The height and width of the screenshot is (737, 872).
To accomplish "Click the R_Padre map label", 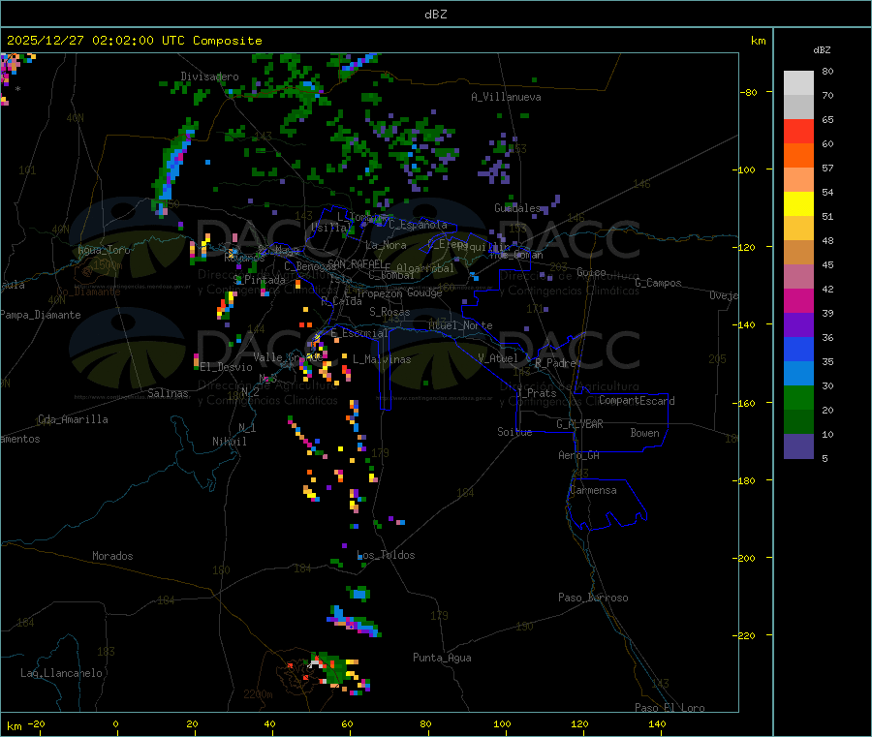I will tap(555, 363).
